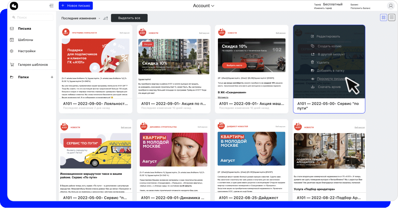398x208 pixels.
Task: Click A101 logo in Дайджест новостей card
Action: [222, 126]
